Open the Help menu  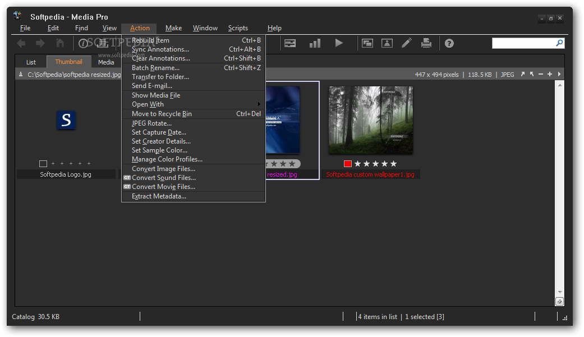tap(274, 28)
